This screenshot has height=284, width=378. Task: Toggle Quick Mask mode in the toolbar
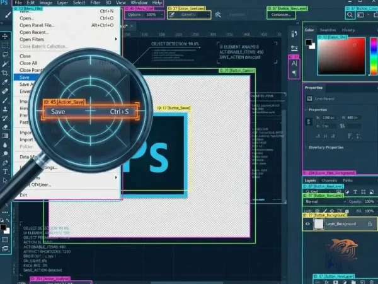click(5, 240)
